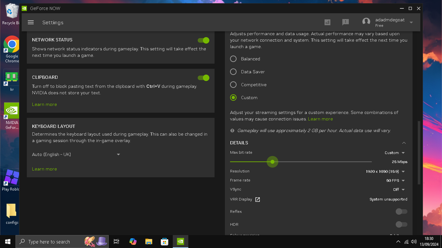Open the VSync Off dropdown
The width and height of the screenshot is (442, 248).
[399, 190]
